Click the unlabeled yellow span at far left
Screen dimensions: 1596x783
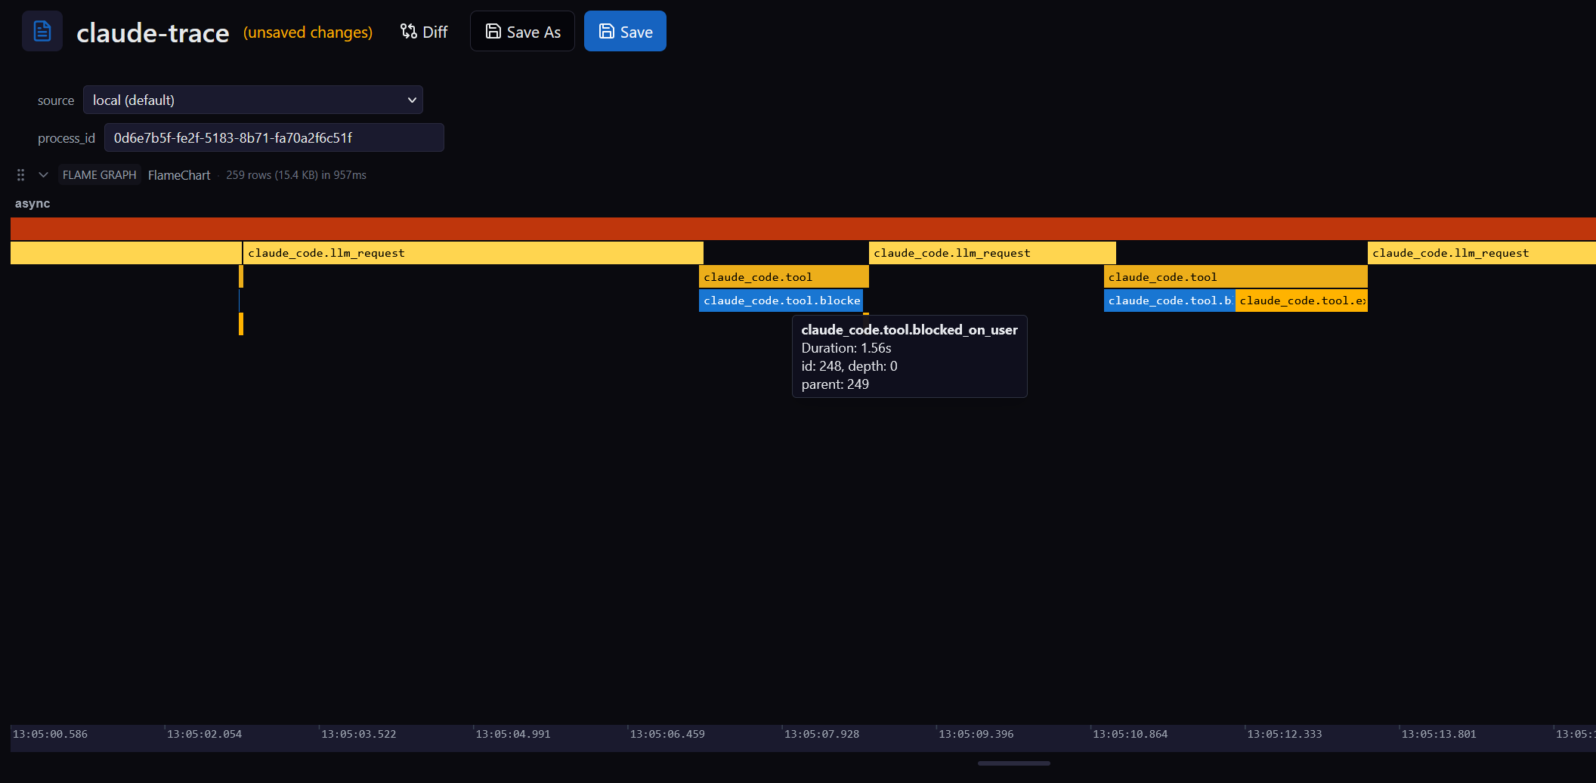126,253
